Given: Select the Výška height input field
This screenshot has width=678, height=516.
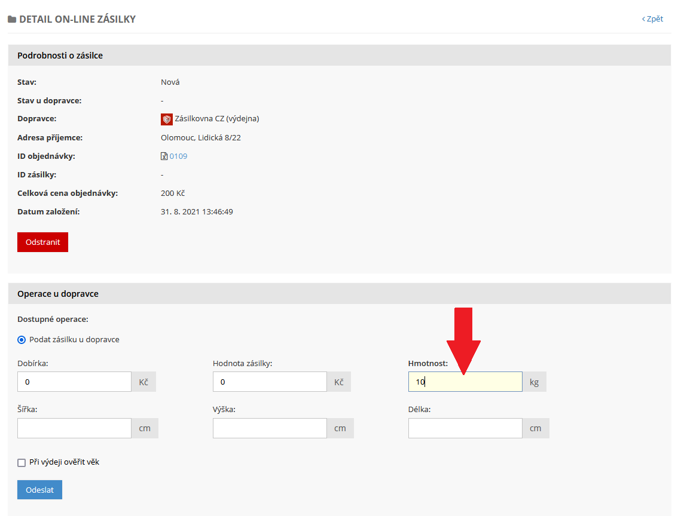Looking at the screenshot, I should click(x=270, y=428).
